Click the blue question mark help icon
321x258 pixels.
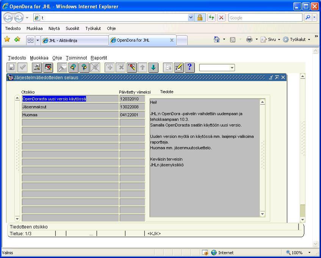click(x=189, y=67)
